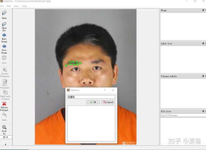Open the Edit menu
206x150 pixels.
[x=9, y=6]
